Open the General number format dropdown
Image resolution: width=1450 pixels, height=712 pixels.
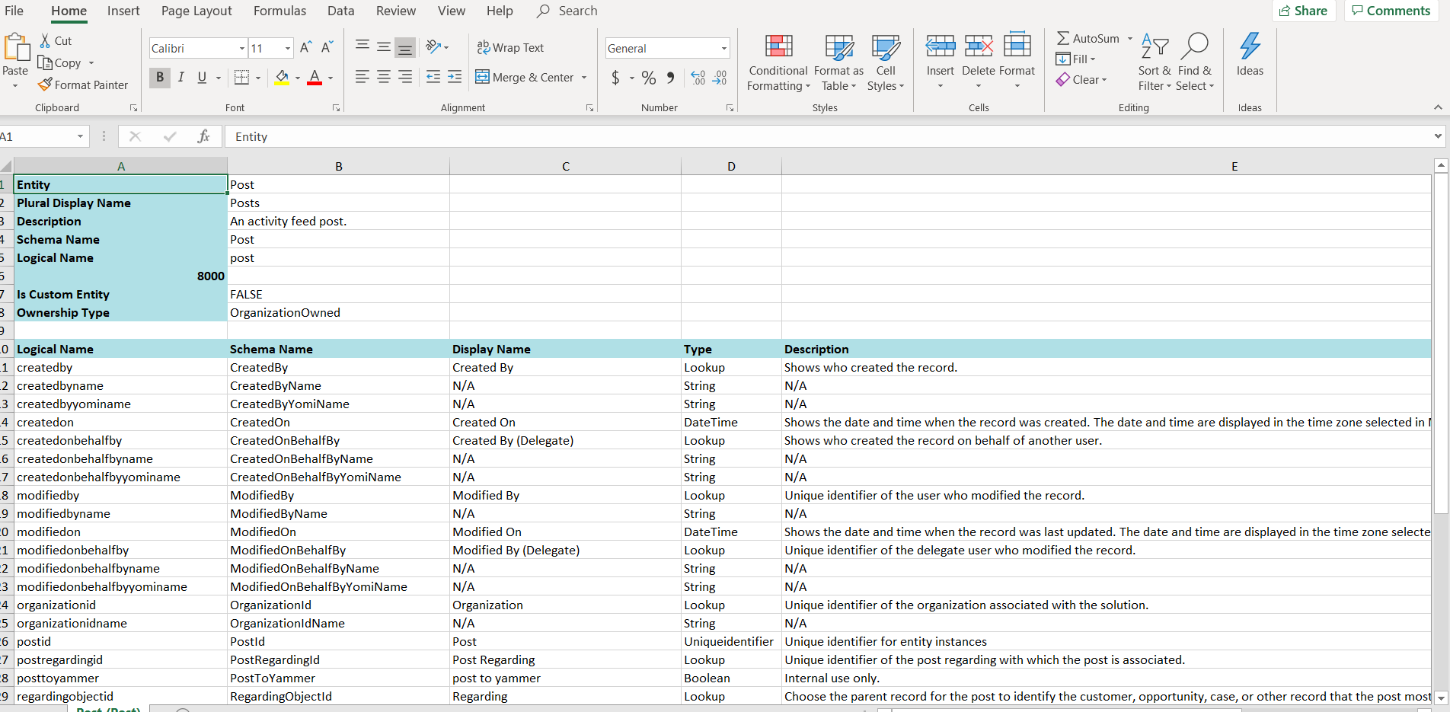(x=723, y=49)
